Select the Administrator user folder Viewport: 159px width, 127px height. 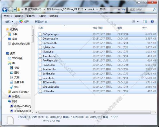tap(18, 92)
